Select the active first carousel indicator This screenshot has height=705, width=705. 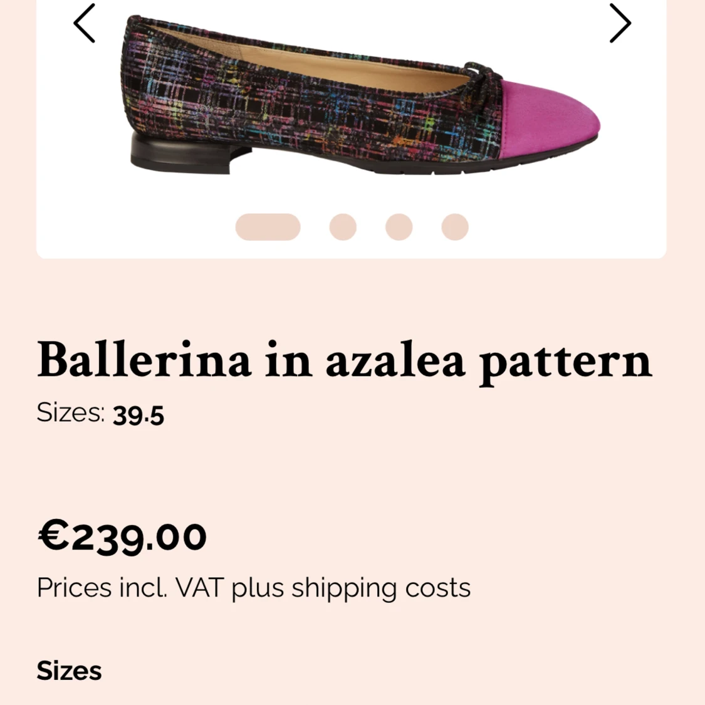[268, 227]
